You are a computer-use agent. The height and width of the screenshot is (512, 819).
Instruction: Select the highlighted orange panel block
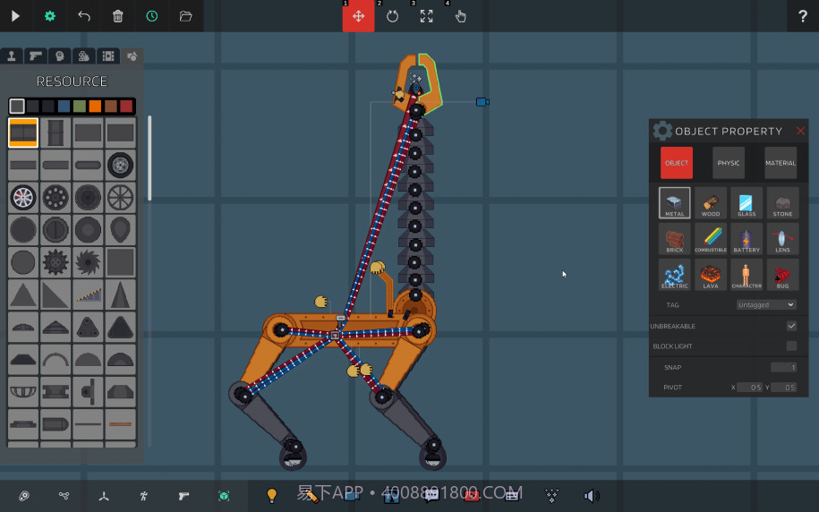[x=23, y=132]
